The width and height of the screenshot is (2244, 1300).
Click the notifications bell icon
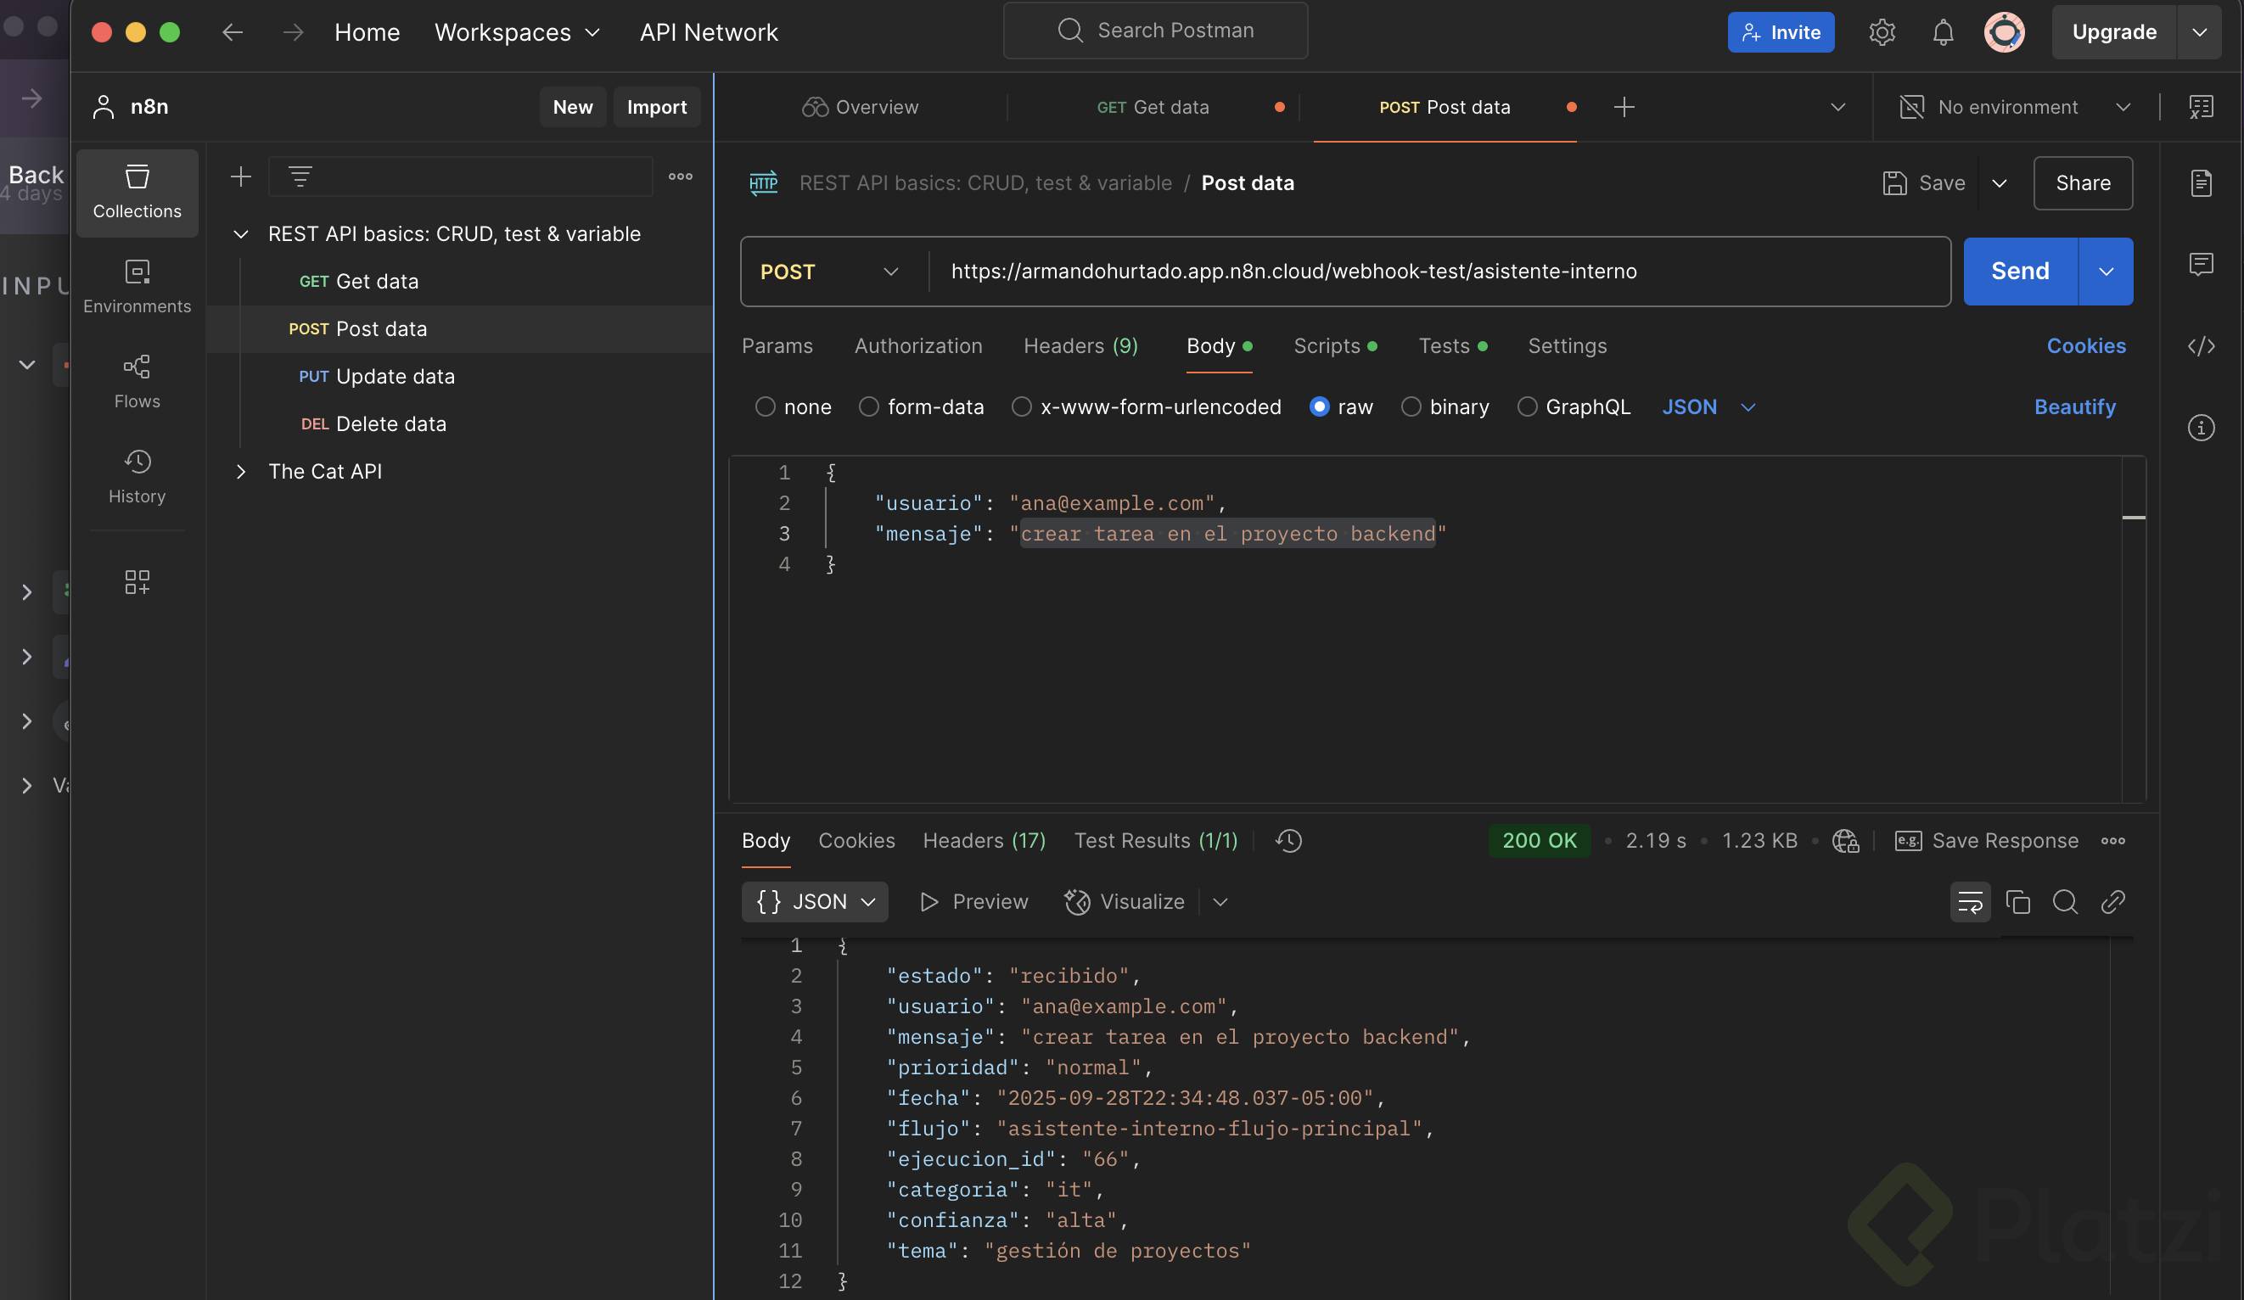1942,32
